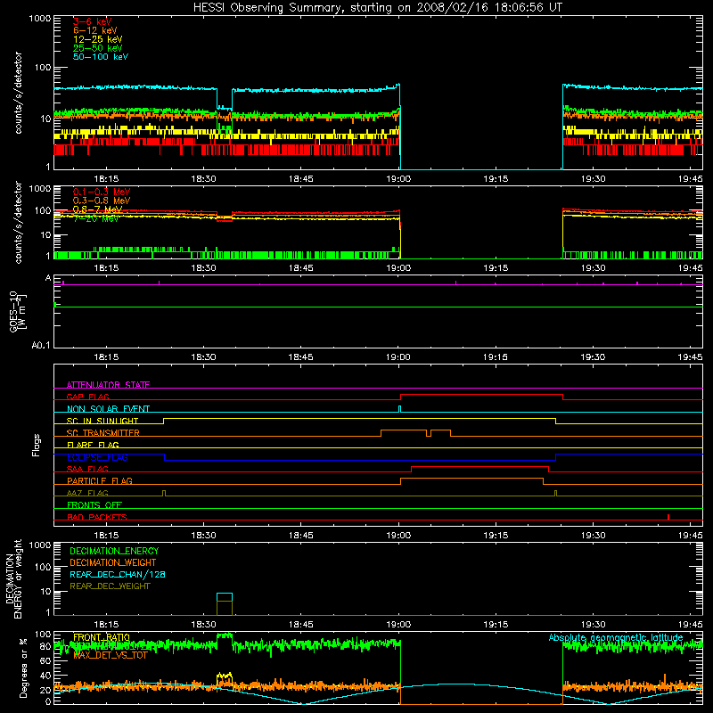Click the DECIMATION ENERGY or weight axis label
713x713 pixels.
point(13,578)
